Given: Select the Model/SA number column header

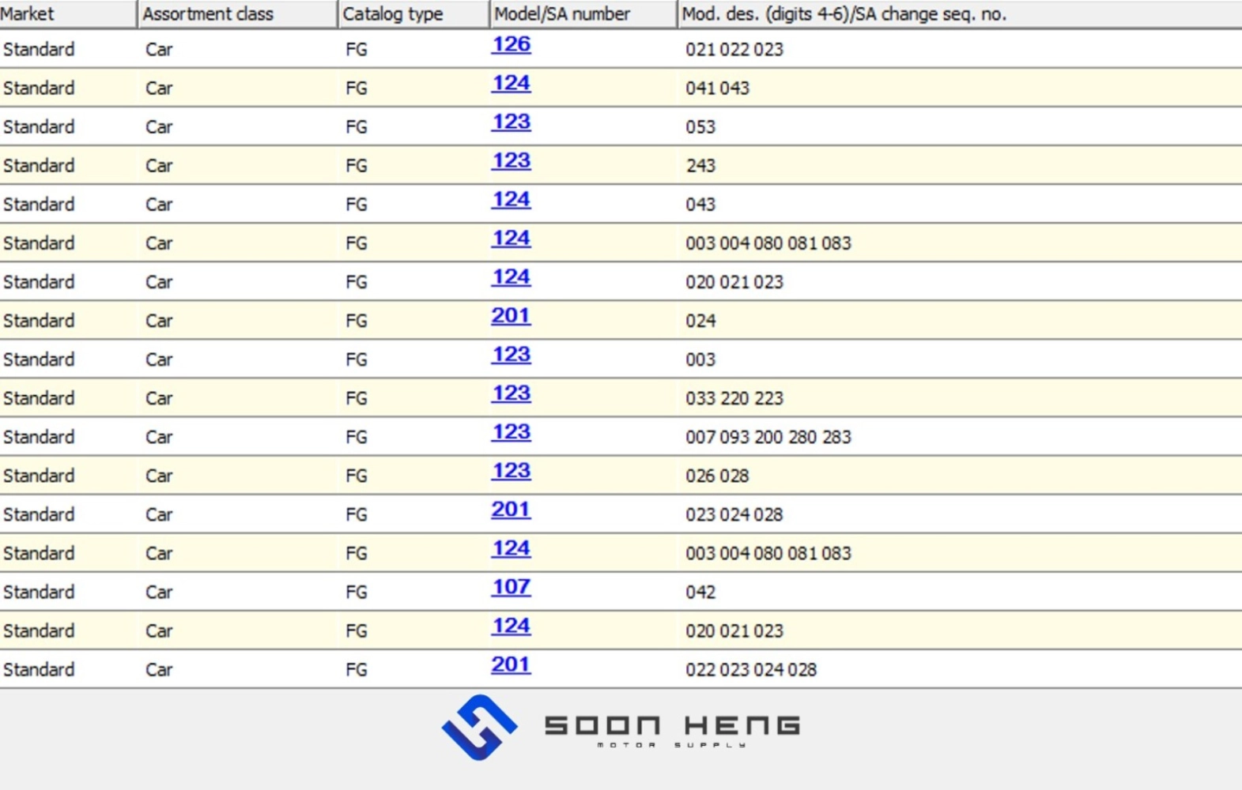Looking at the screenshot, I should click(583, 13).
